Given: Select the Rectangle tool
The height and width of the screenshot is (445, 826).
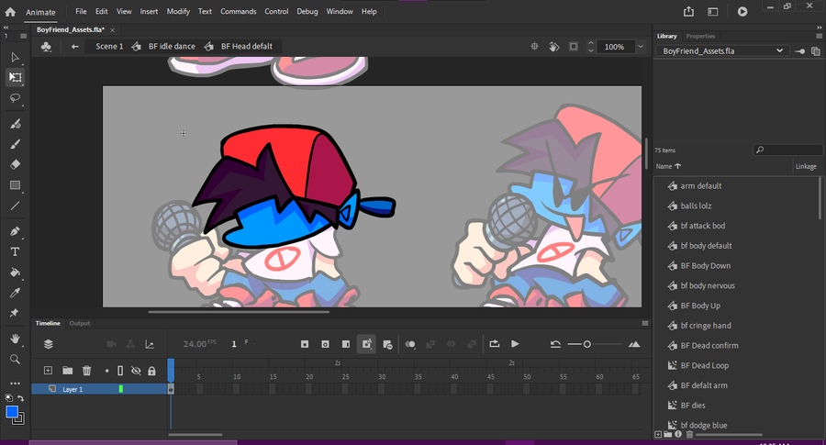Looking at the screenshot, I should [x=15, y=185].
